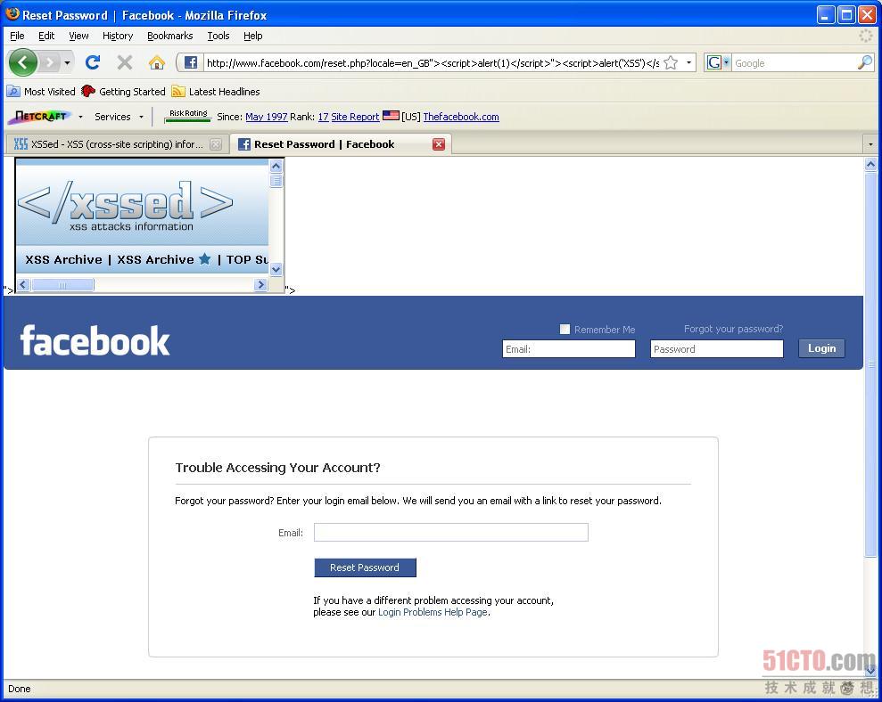Open the Netcraft Site Report link
The image size is (882, 702).
click(355, 117)
